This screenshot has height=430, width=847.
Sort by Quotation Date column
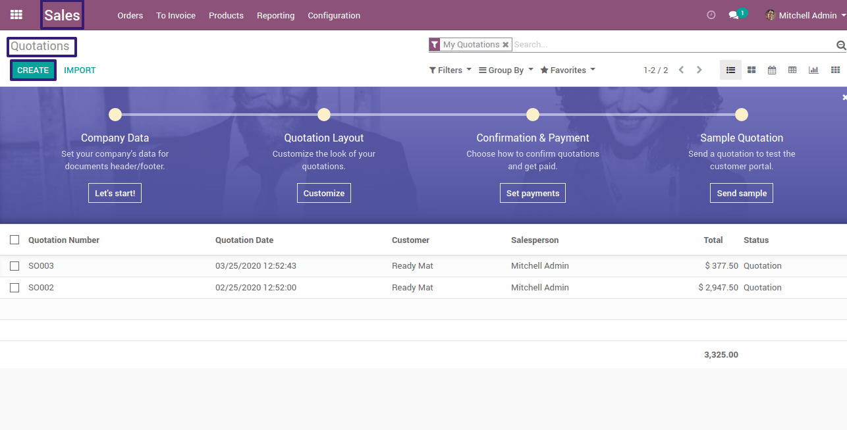coord(244,240)
